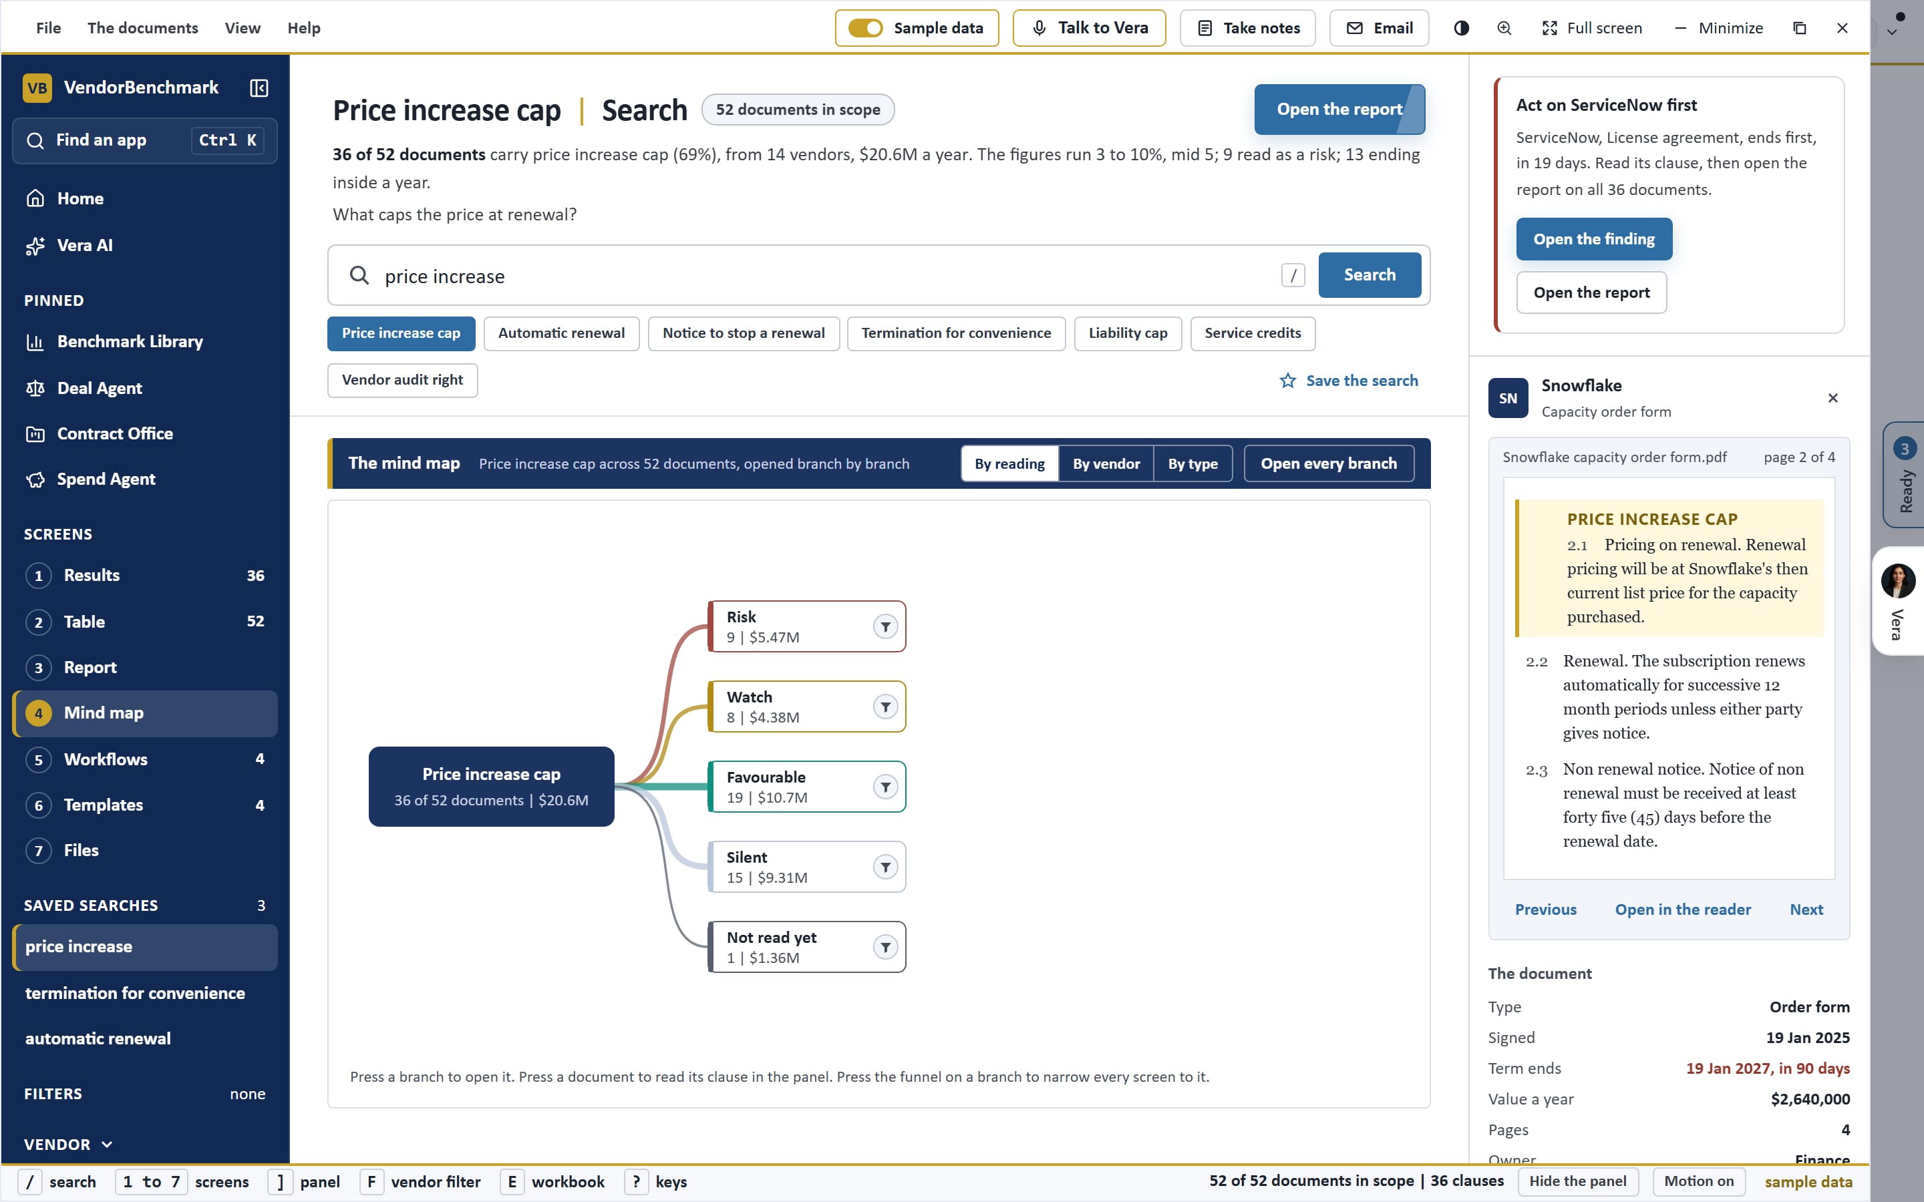1924x1202 pixels.
Task: Click Vera avatar on right edge tab
Action: click(1898, 581)
